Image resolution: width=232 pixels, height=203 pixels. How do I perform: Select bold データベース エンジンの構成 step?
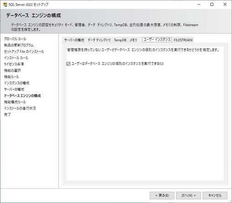pyautogui.click(x=22, y=96)
